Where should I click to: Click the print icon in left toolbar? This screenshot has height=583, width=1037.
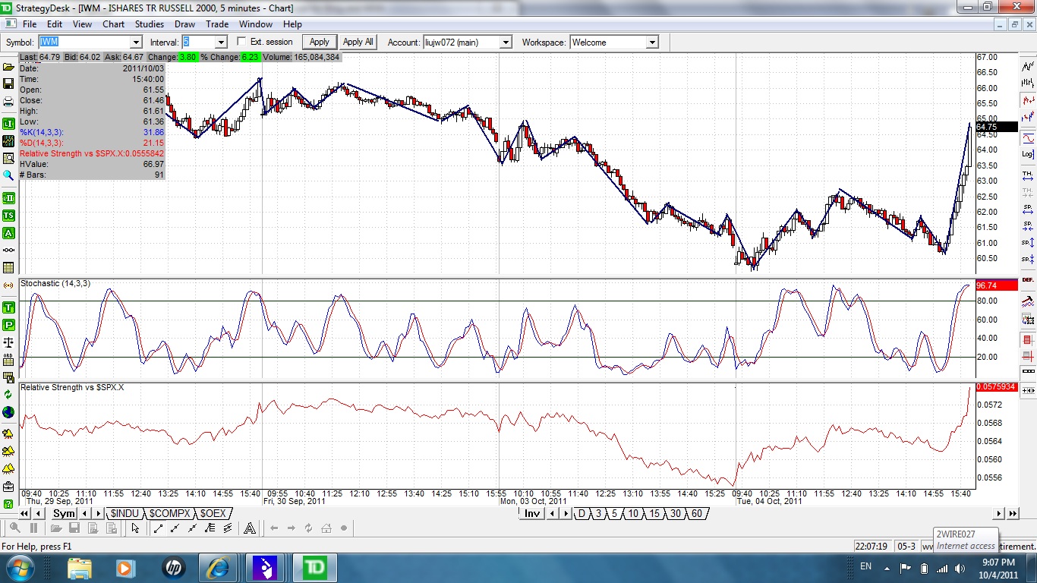coord(8,101)
